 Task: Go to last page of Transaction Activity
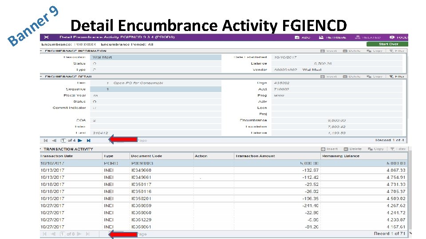(x=87, y=234)
